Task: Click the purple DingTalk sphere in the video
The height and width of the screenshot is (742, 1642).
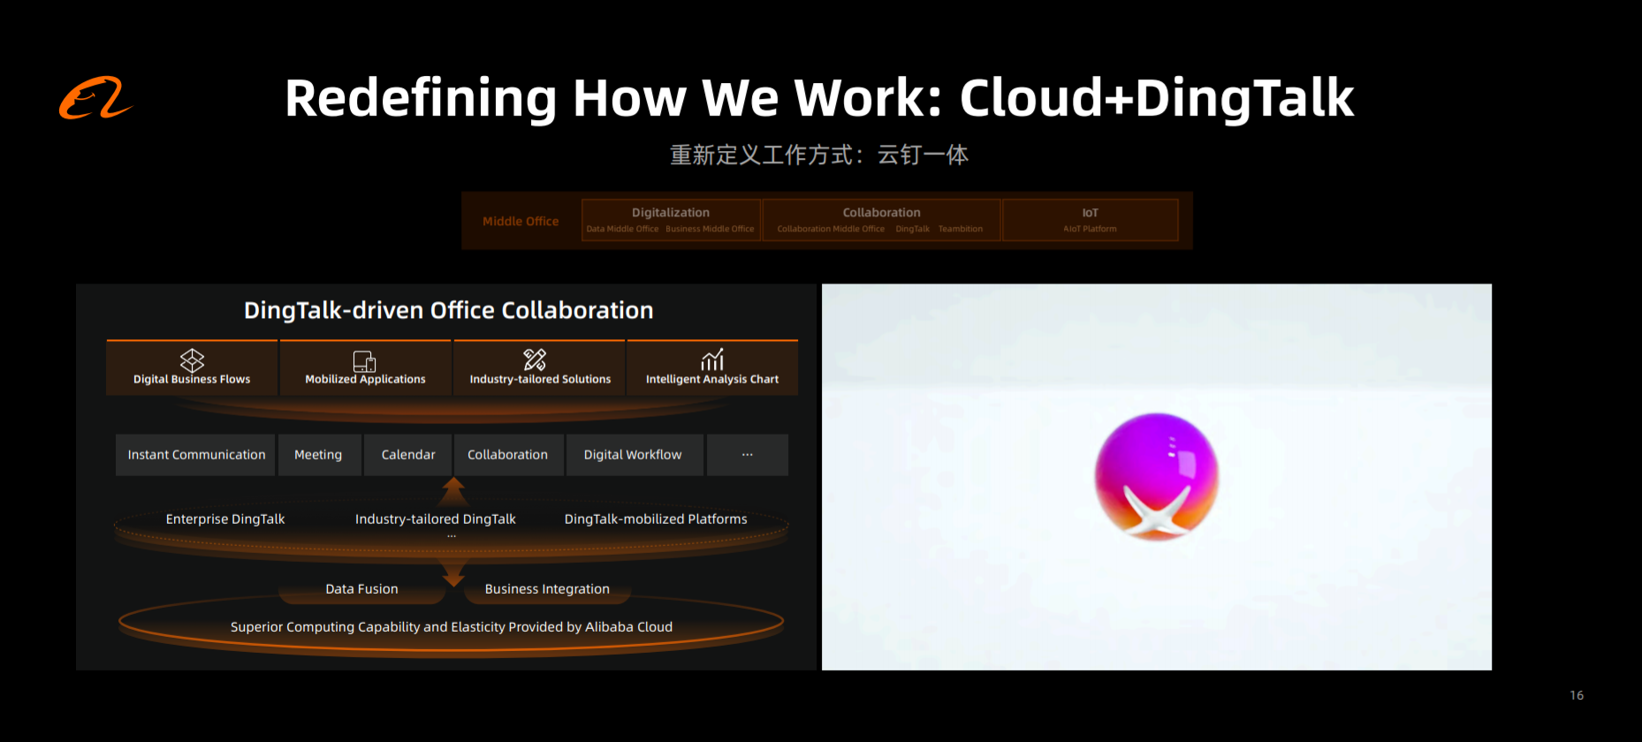Action: [1156, 476]
